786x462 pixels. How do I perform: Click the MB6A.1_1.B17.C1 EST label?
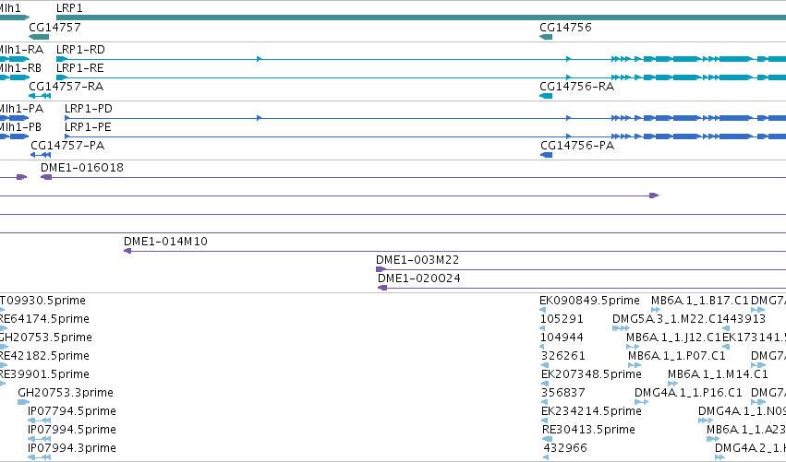click(x=700, y=301)
